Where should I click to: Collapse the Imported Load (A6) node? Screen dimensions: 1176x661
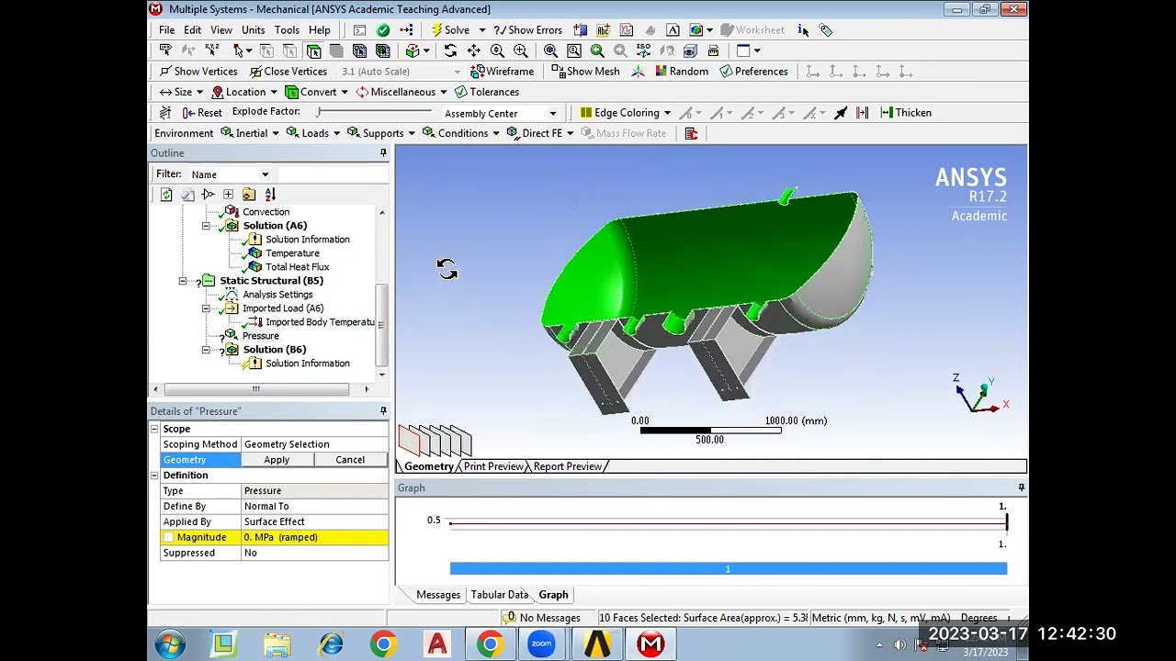tap(206, 308)
